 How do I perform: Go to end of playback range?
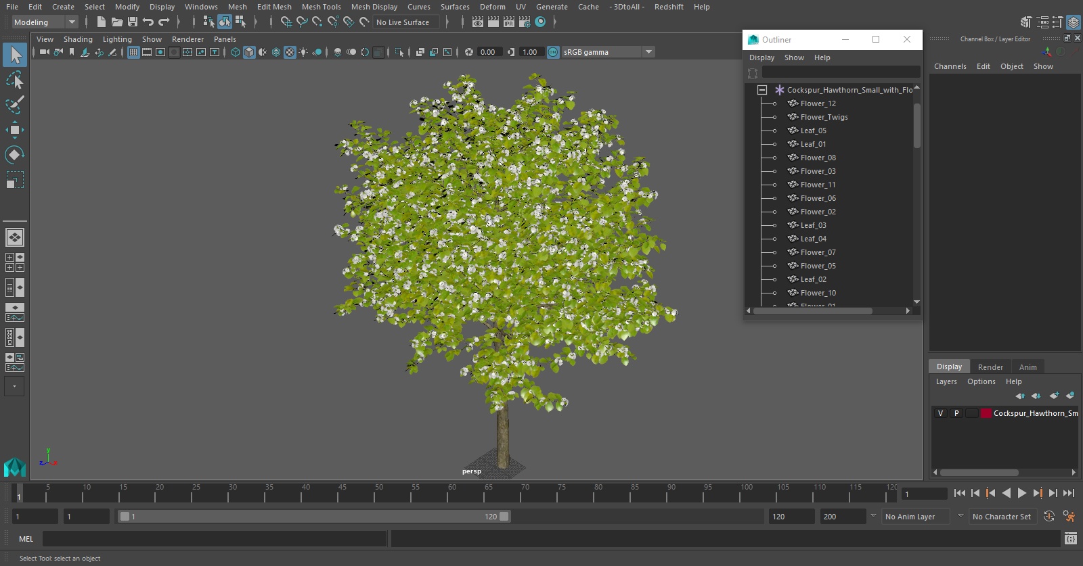click(1069, 493)
